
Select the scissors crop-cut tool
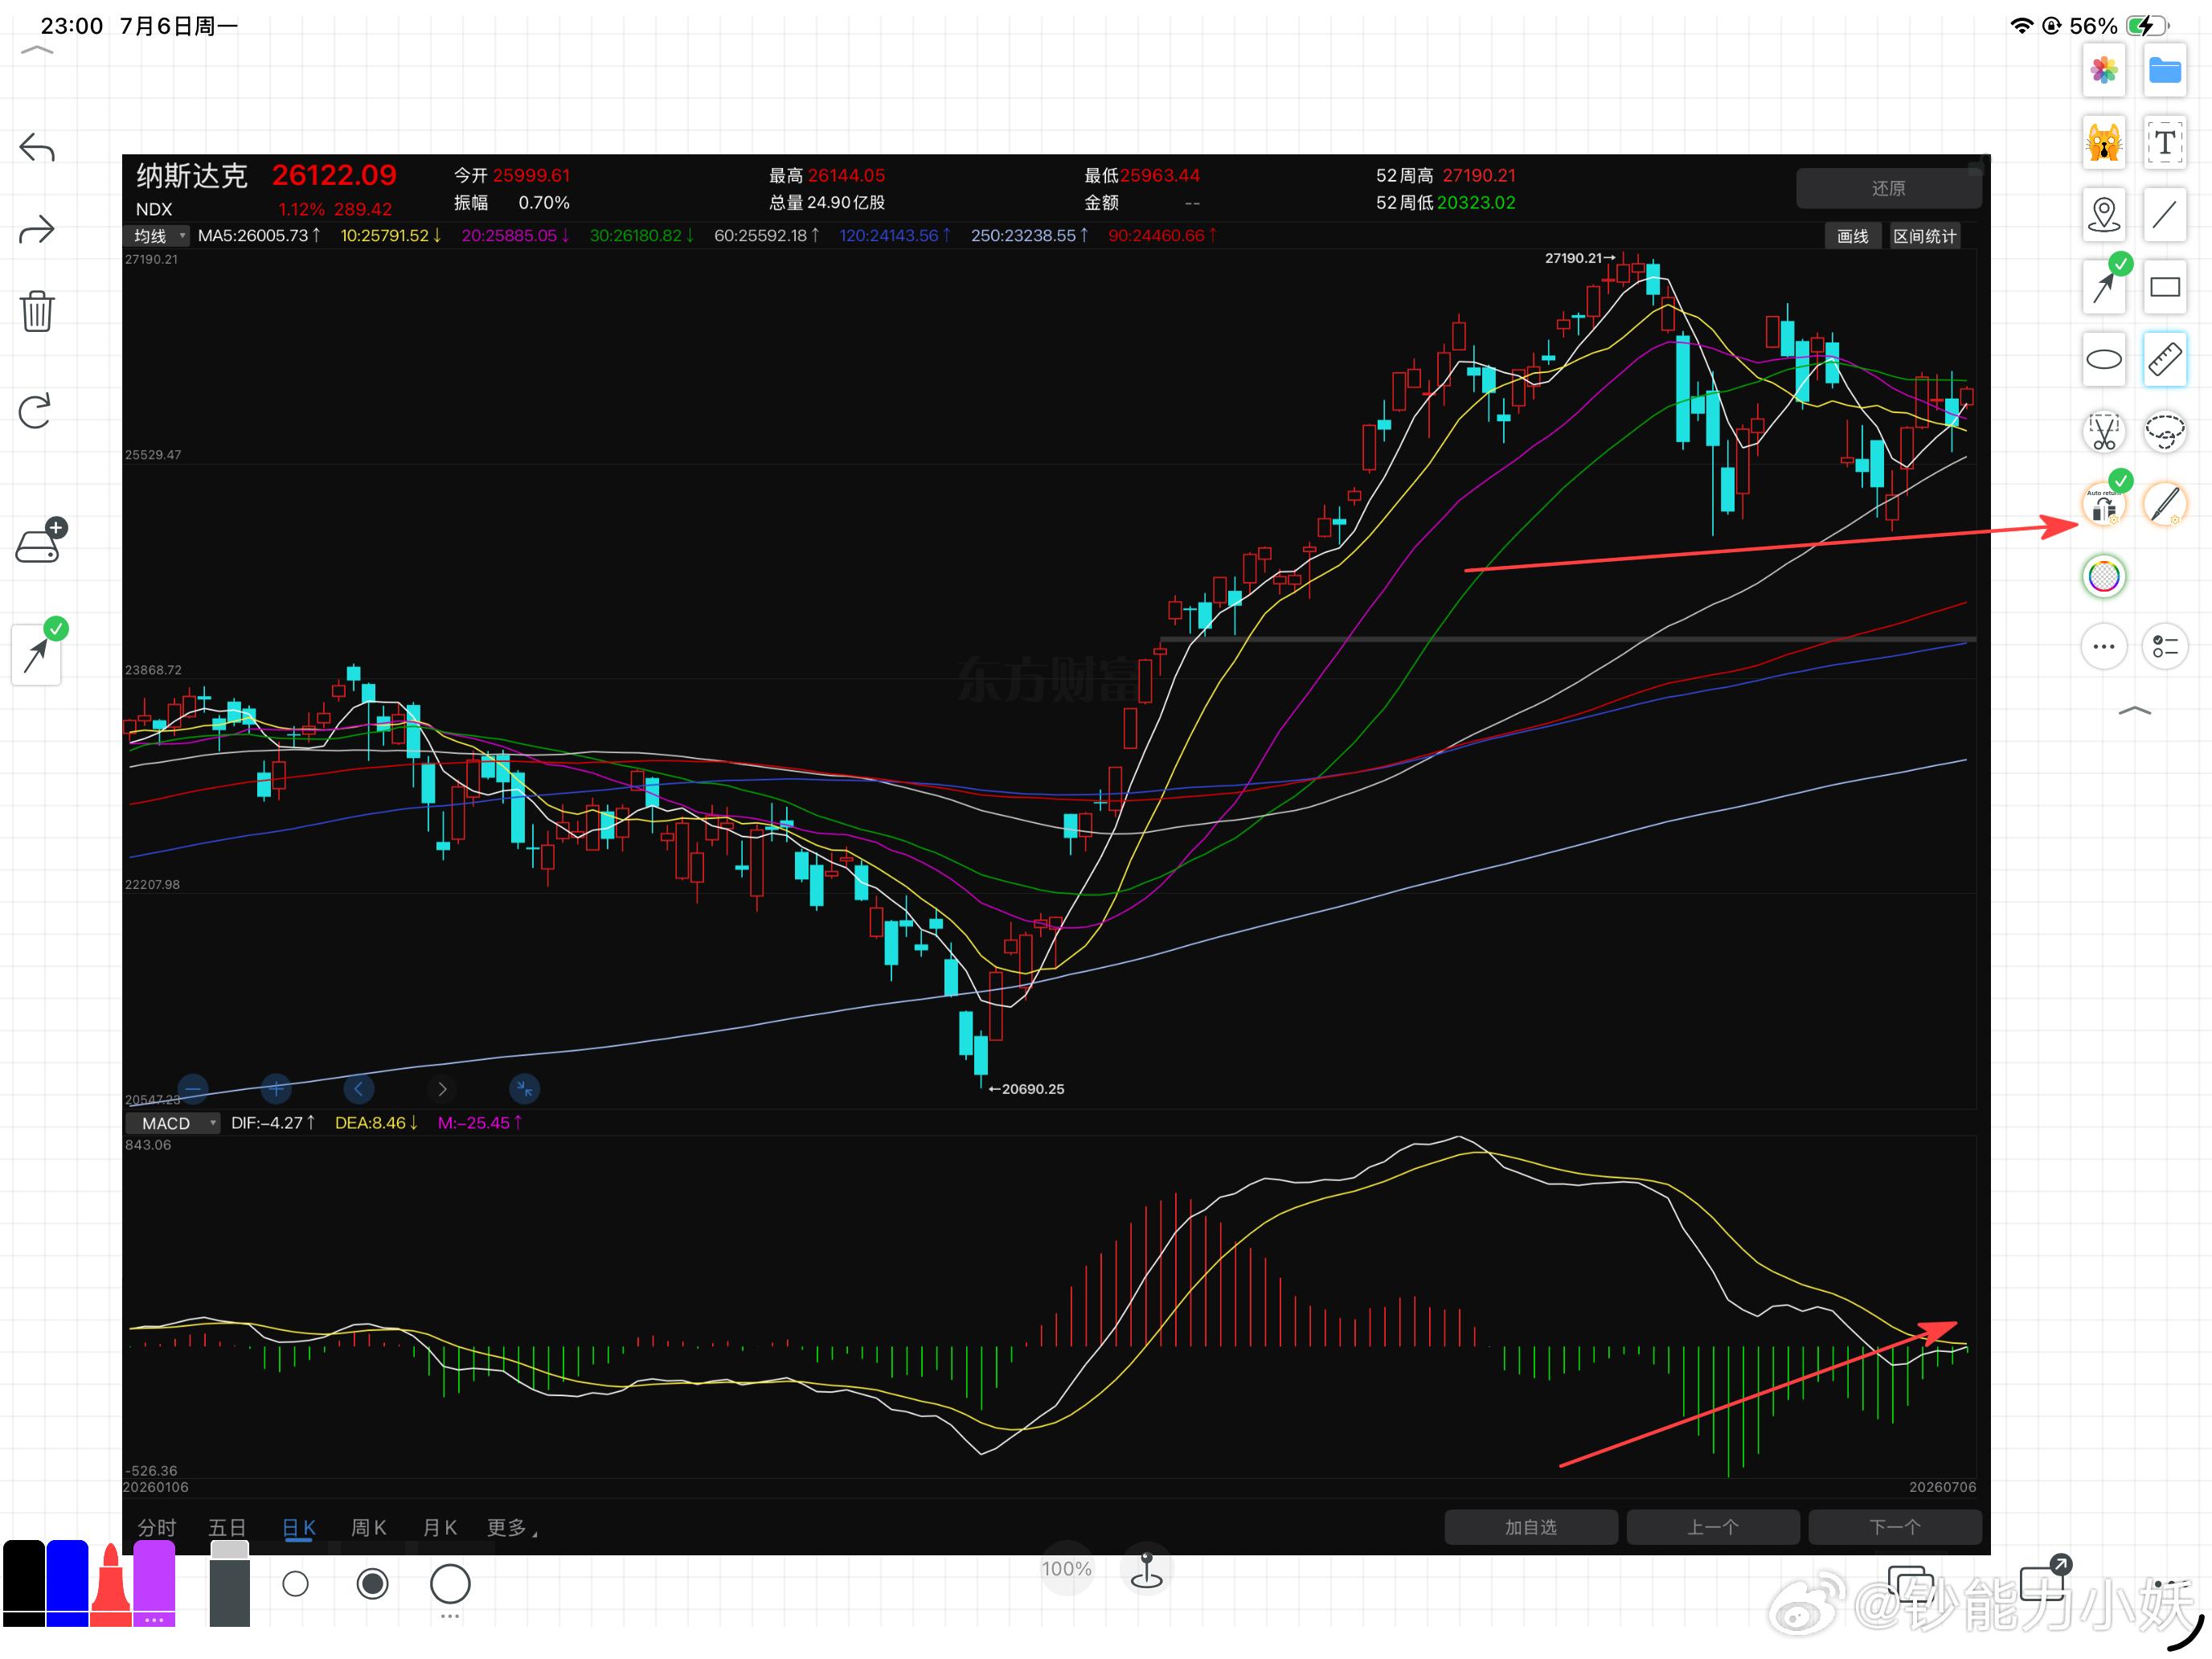coord(2104,432)
